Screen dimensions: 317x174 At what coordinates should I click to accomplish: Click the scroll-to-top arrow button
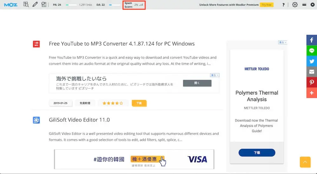305,162
